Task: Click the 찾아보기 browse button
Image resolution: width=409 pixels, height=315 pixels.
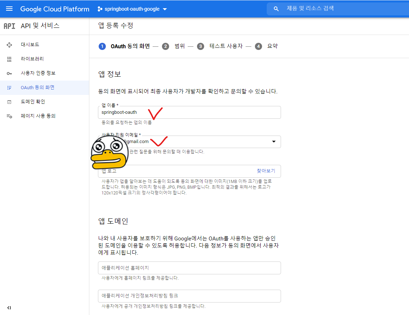Action: coord(266,171)
